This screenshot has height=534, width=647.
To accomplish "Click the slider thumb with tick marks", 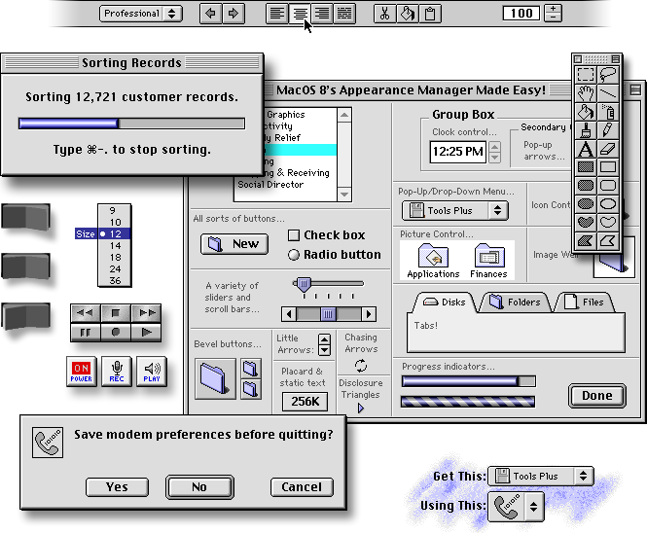I will [x=304, y=285].
